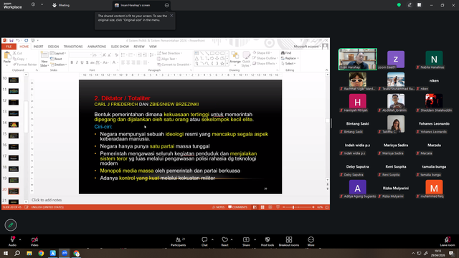Click the Windows Start button
The width and height of the screenshot is (459, 258).
pyautogui.click(x=6, y=253)
